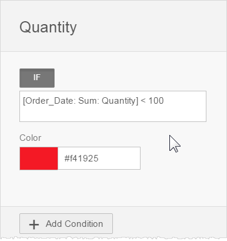Viewport: 227px width, 241px height.
Task: Click the Add Condition button
Action: [66, 224]
